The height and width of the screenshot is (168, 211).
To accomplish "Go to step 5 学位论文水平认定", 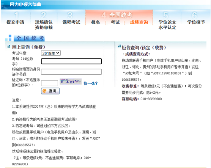I will [x=167, y=25].
